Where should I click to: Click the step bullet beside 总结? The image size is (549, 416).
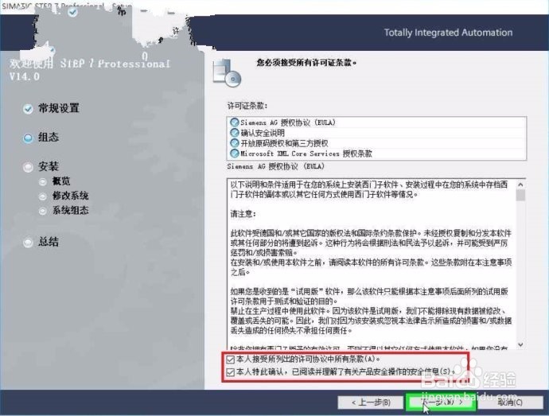click(x=28, y=242)
